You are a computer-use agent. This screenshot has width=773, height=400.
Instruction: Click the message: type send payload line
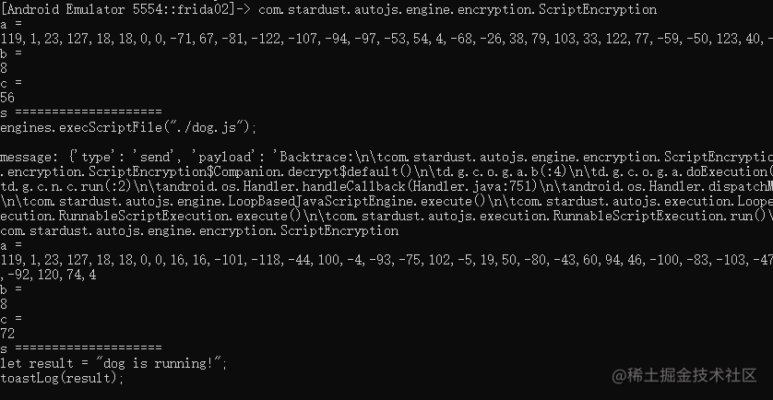point(386,157)
